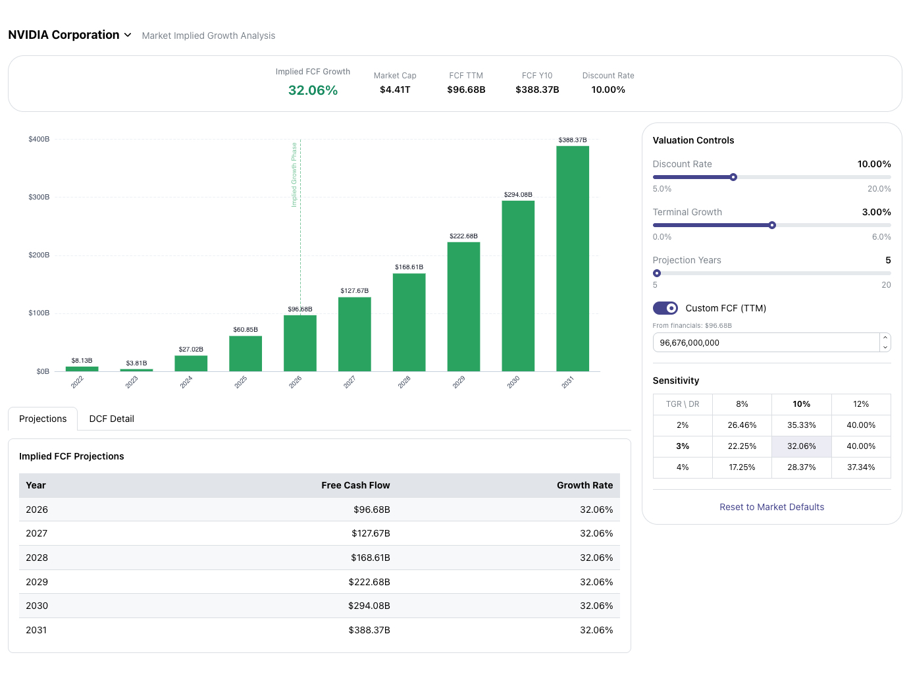909x682 pixels.
Task: Switch to the DCF Detail tab
Action: coord(111,419)
